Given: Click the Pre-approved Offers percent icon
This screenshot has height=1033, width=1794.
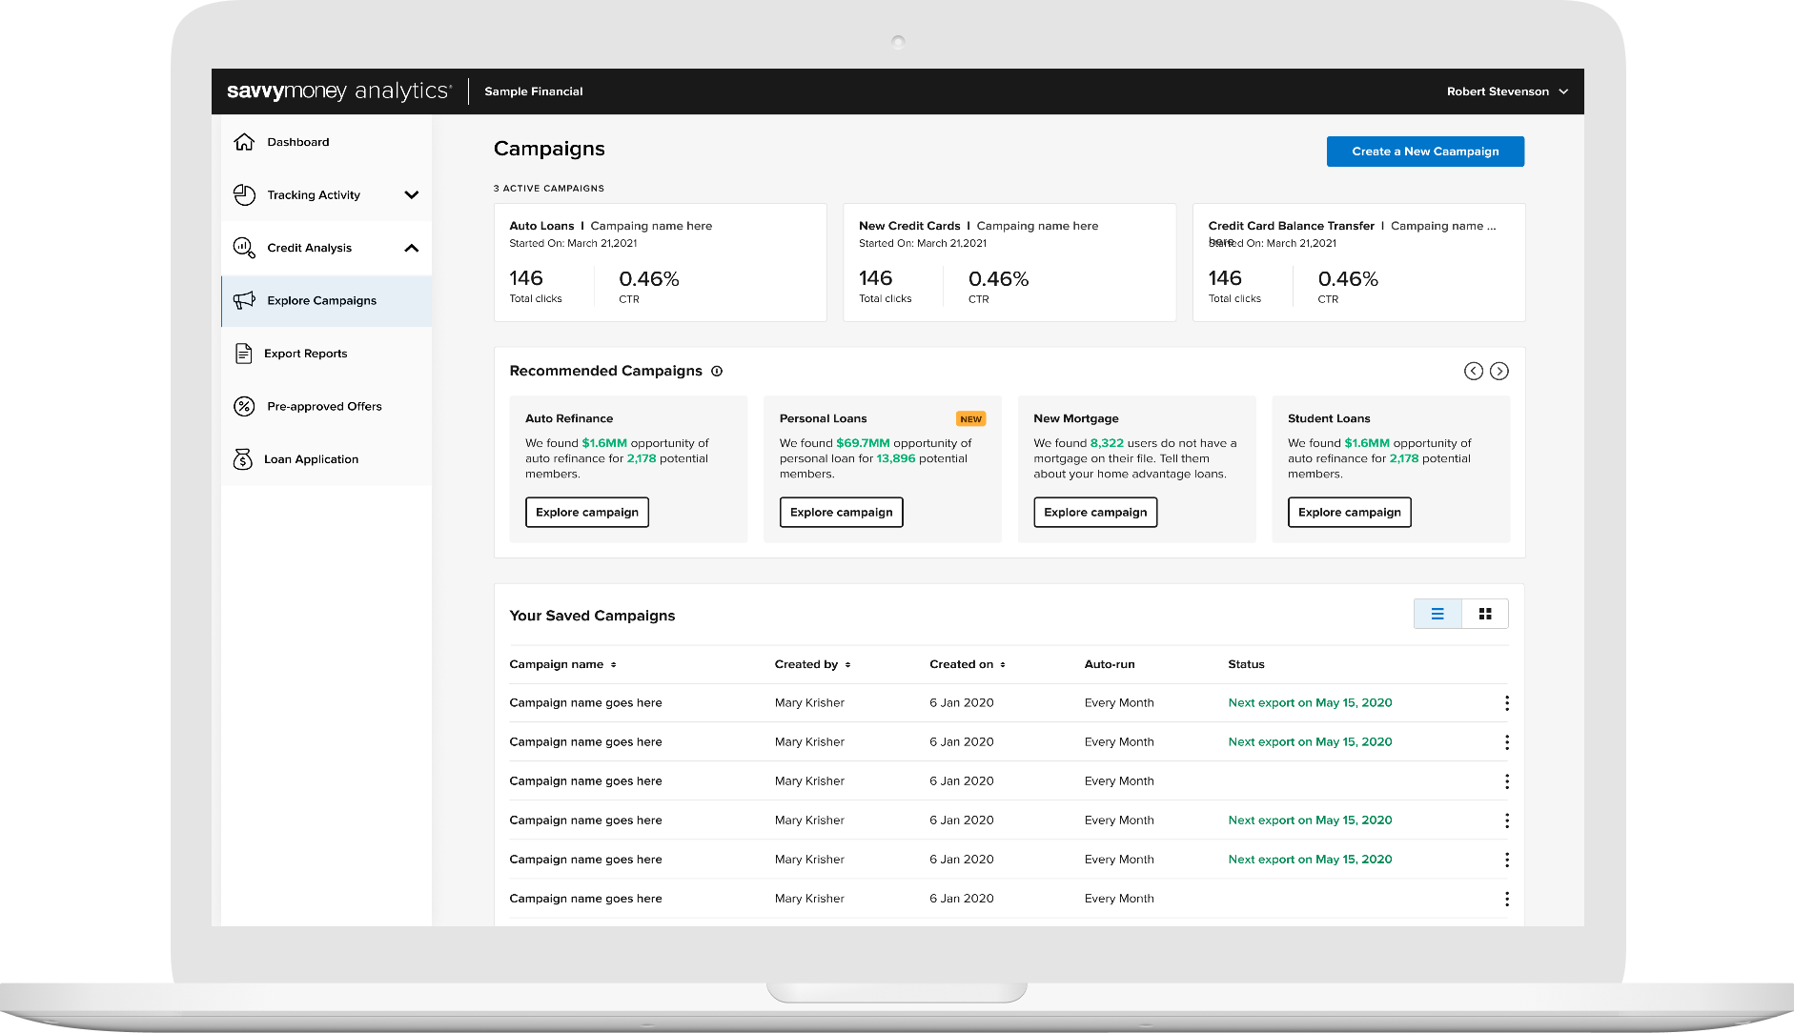Looking at the screenshot, I should click(244, 407).
